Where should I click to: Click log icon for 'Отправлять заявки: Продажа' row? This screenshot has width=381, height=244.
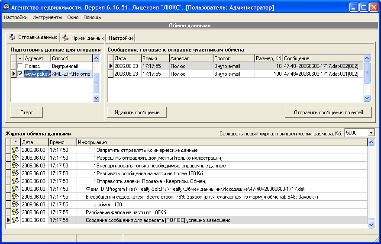15,181
